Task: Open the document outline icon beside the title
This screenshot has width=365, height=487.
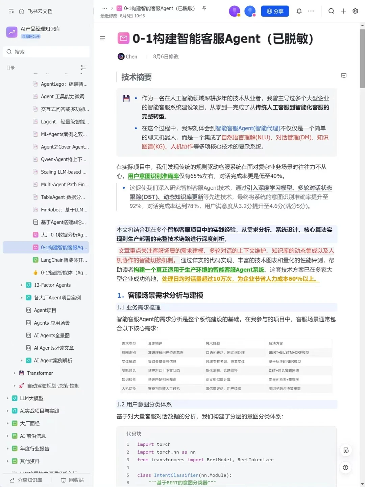Action: pyautogui.click(x=102, y=38)
